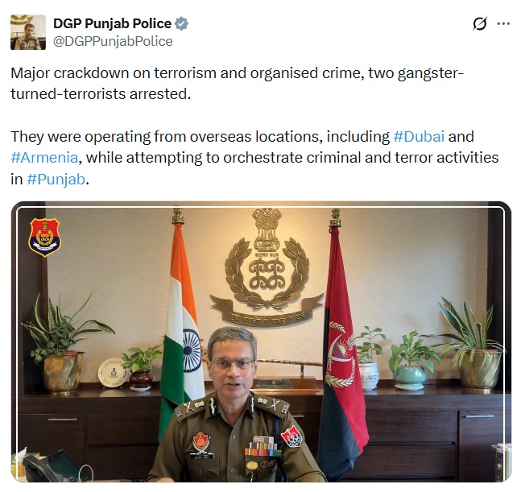Screen dimensions: 521x492
Task: Click the blue verified badge
Action: click(x=181, y=23)
